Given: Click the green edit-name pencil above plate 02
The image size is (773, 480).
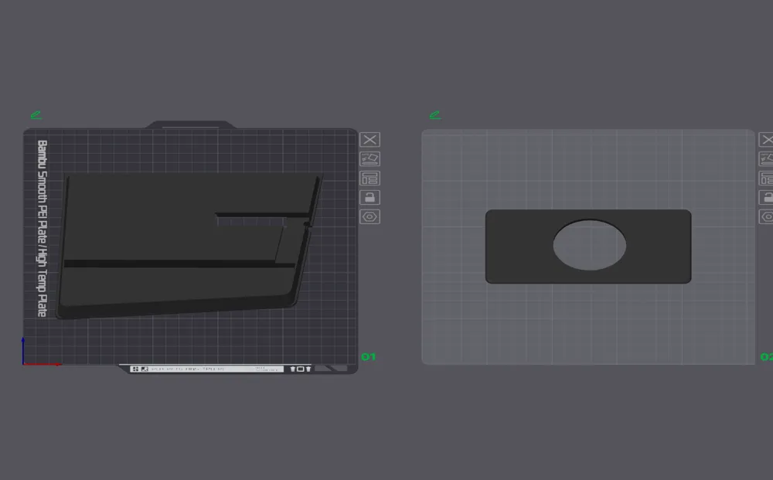Looking at the screenshot, I should tap(434, 115).
